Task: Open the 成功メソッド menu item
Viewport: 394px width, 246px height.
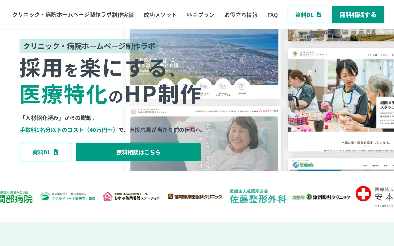Action: (160, 14)
